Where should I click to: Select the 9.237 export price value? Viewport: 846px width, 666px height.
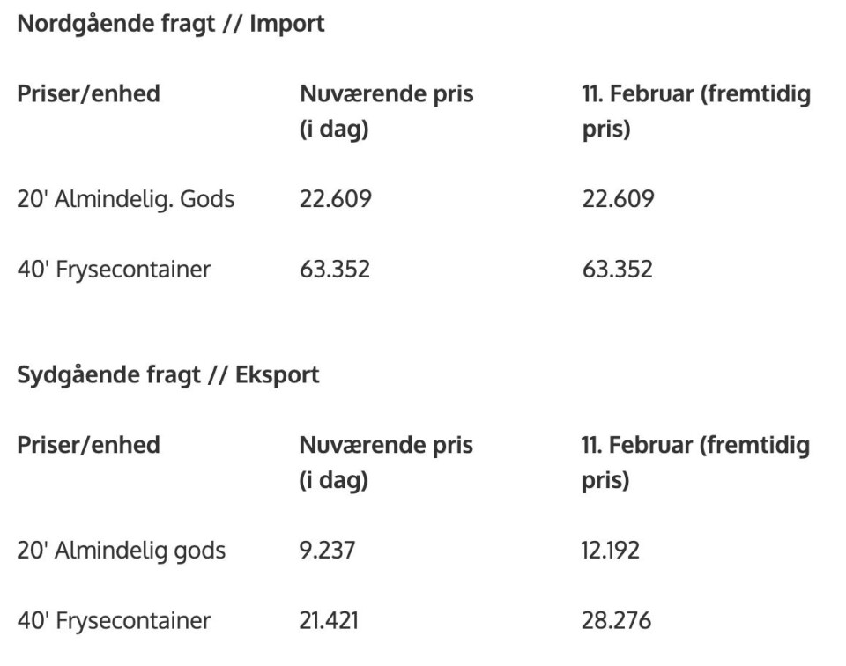327,551
